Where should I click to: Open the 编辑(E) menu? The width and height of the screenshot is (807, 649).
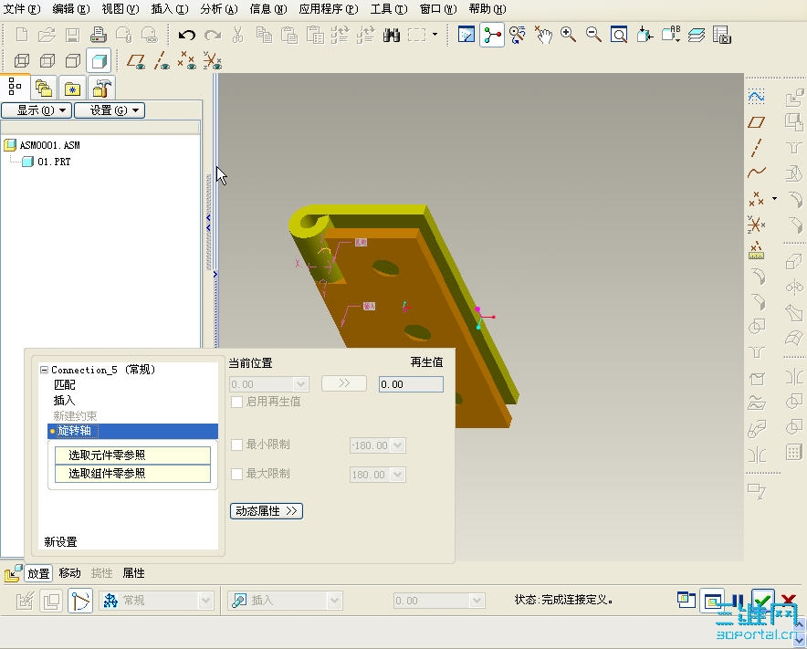[71, 9]
